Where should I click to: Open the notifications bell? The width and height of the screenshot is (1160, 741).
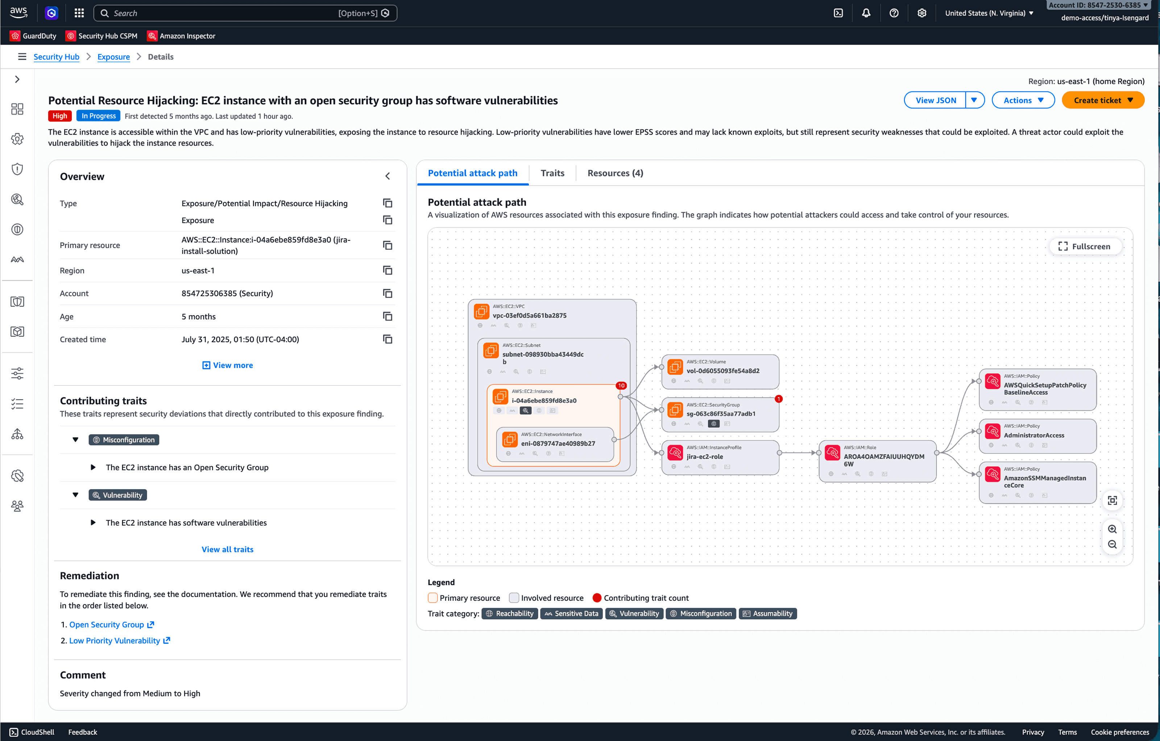866,13
